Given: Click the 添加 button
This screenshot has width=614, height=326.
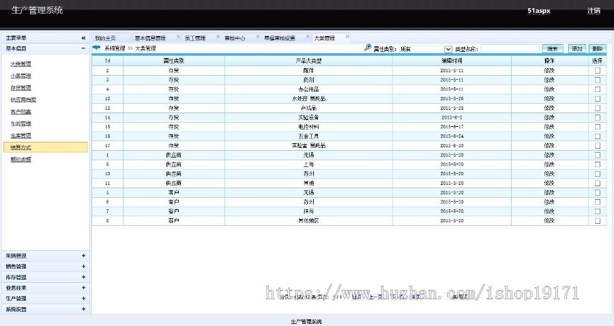Looking at the screenshot, I should (x=576, y=49).
